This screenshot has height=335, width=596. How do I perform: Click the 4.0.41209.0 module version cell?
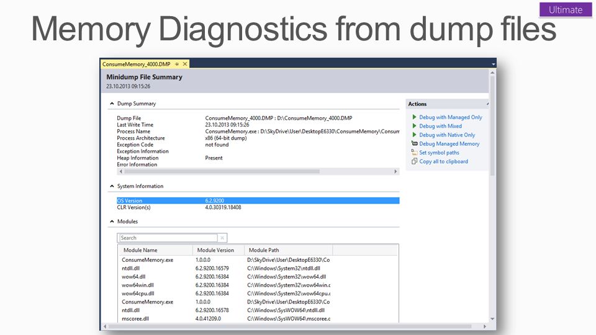pos(208,319)
